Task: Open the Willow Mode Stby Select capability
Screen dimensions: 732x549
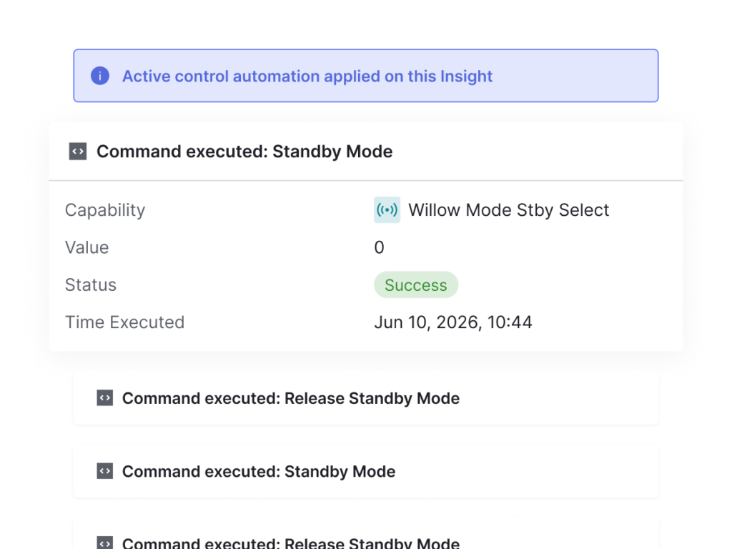Action: point(508,210)
